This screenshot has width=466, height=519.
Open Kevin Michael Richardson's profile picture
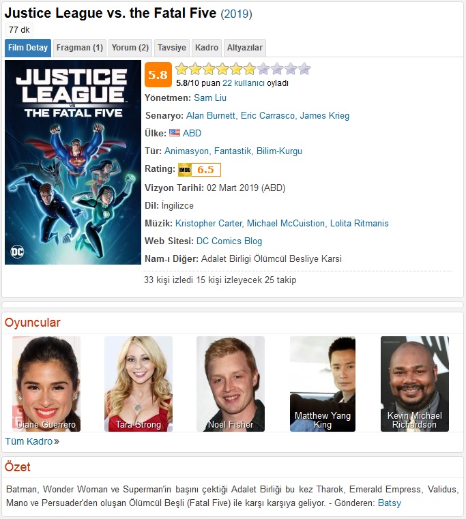tap(415, 384)
